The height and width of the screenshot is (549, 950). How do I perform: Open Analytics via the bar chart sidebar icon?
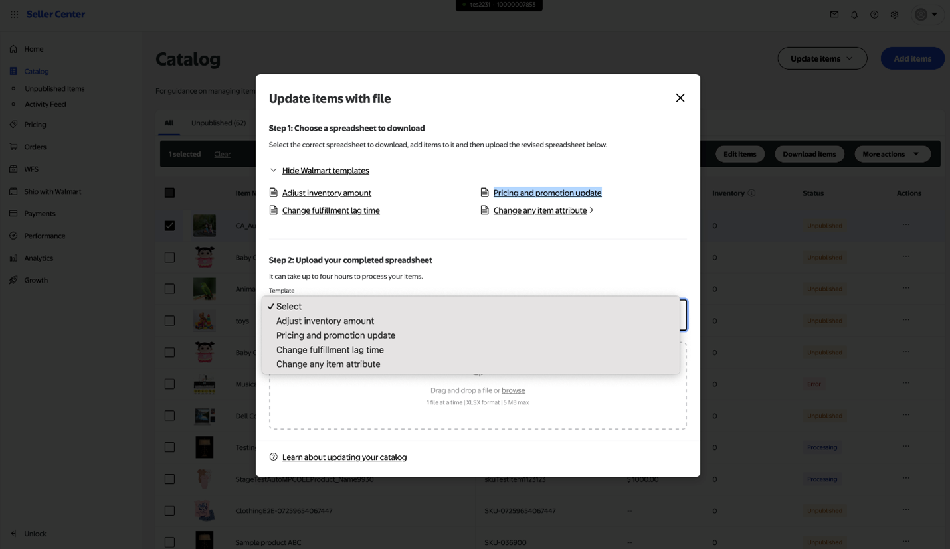[x=13, y=258]
